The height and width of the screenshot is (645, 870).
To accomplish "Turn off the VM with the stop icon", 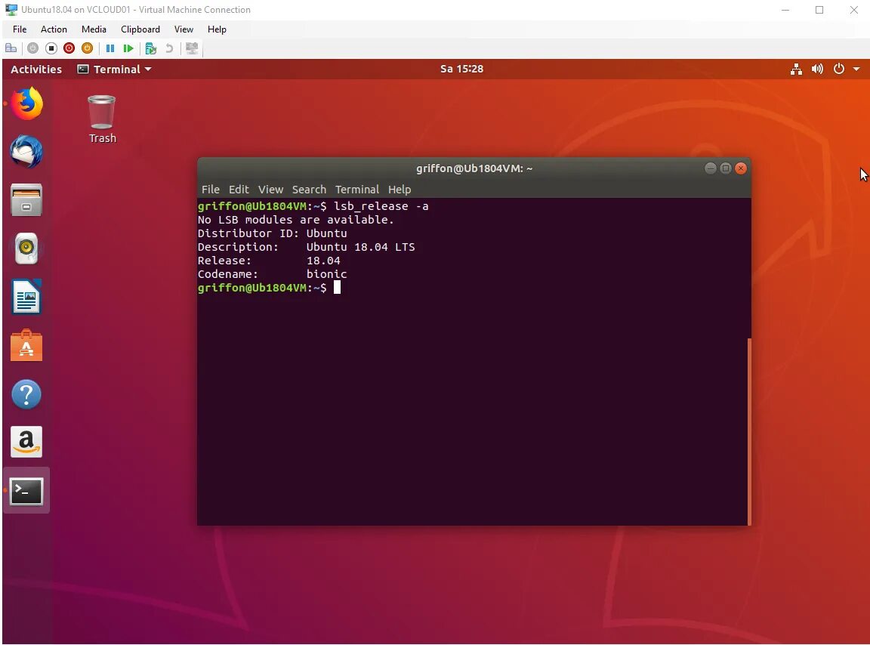I will (x=51, y=48).
